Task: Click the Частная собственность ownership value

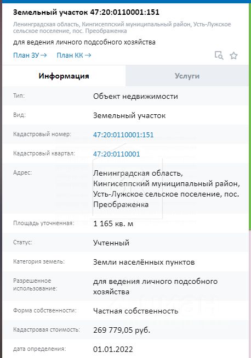Action: 136,311
